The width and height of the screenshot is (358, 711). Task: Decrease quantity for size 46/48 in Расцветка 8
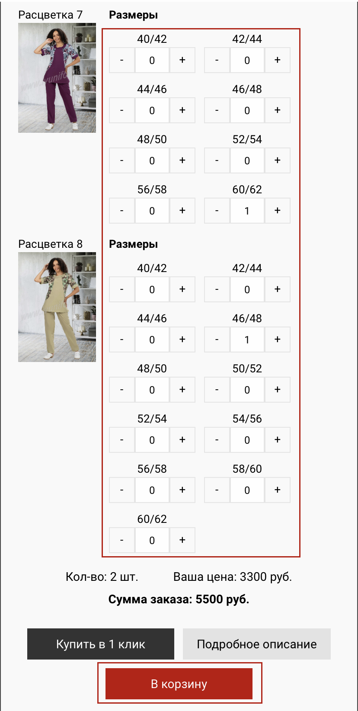(217, 339)
